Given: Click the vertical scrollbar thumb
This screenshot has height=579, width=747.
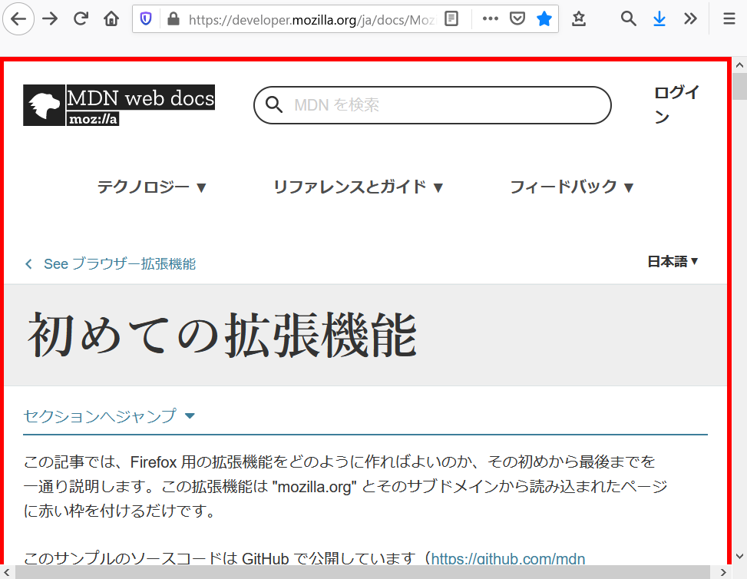Looking at the screenshot, I should (739, 86).
